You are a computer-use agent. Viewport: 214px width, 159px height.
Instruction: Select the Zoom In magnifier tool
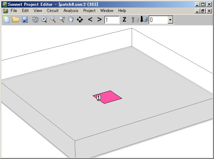[x=44, y=20]
